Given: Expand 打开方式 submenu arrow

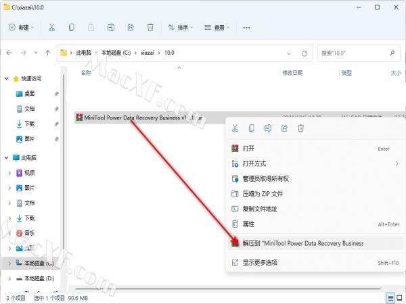Looking at the screenshot, I should point(397,163).
